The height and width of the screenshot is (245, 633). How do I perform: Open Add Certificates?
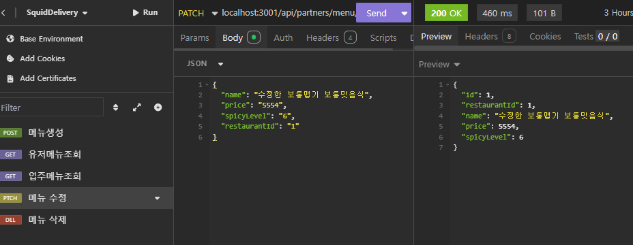coord(48,78)
